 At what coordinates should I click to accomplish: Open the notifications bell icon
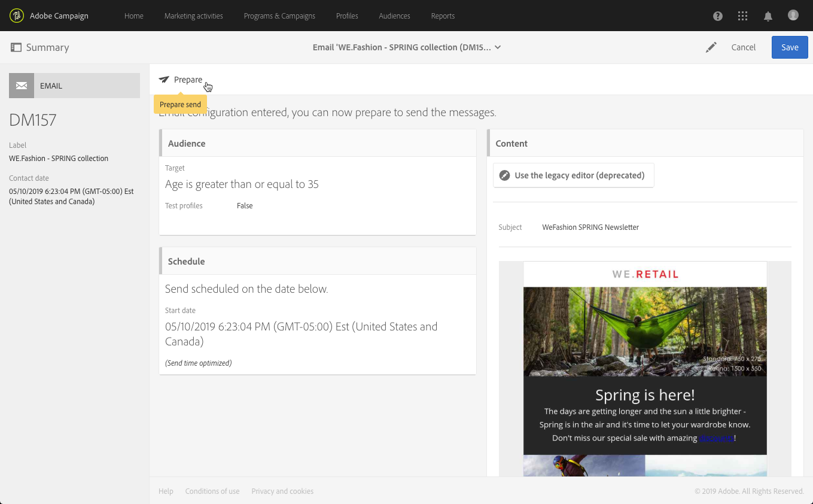coord(768,16)
